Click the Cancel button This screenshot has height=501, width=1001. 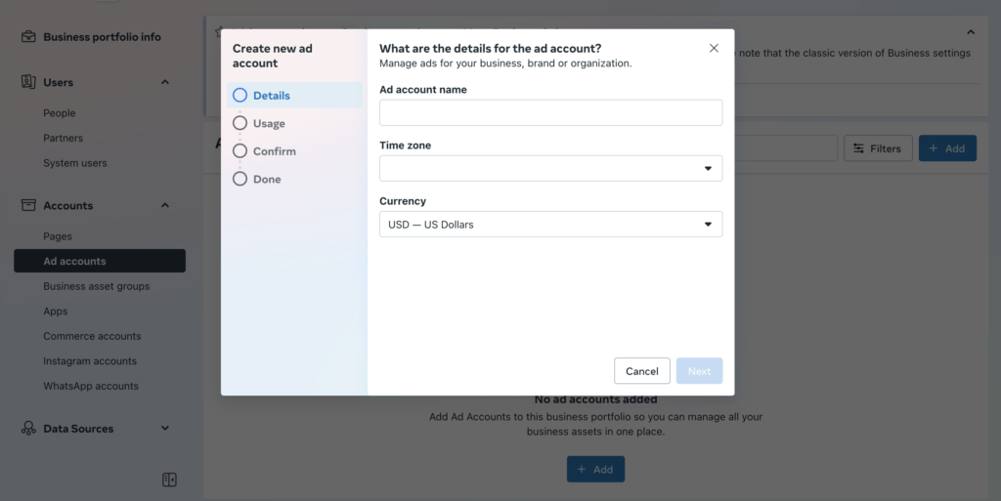(642, 371)
